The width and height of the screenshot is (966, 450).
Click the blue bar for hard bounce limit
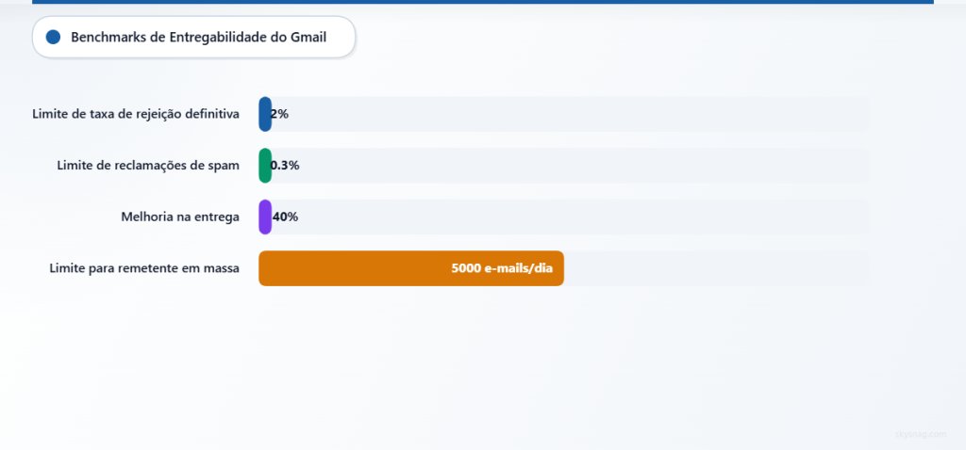[x=264, y=114]
